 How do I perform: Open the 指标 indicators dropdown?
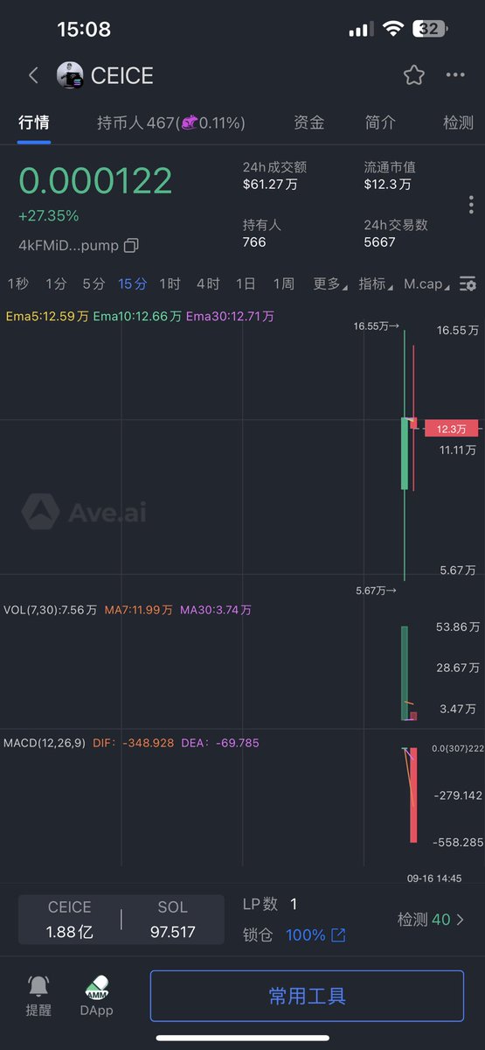pyautogui.click(x=376, y=284)
